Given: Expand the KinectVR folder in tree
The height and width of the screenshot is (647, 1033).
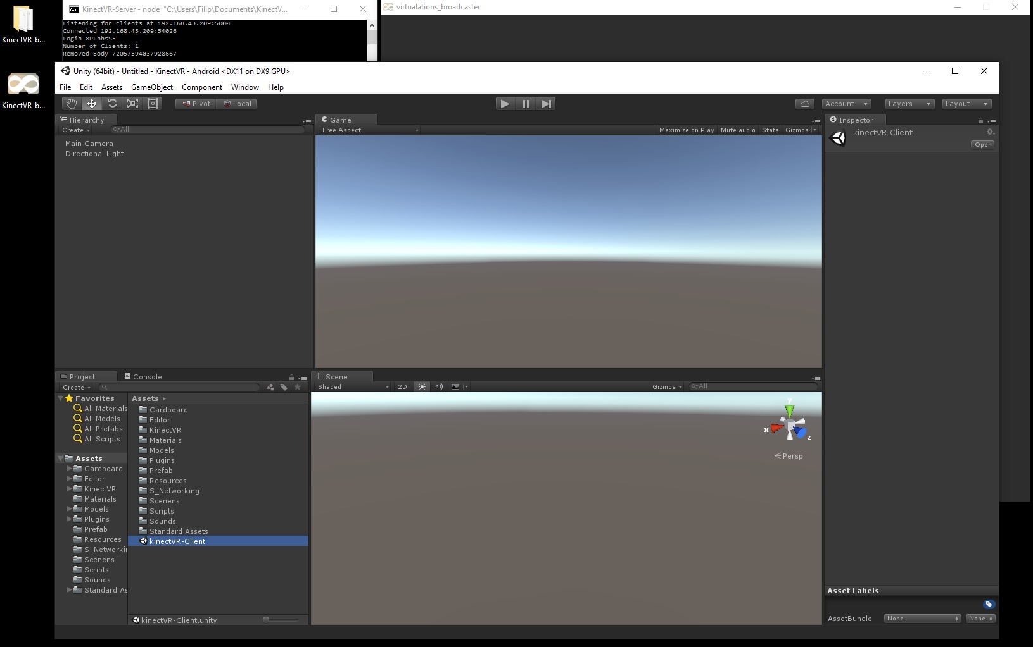Looking at the screenshot, I should [69, 489].
